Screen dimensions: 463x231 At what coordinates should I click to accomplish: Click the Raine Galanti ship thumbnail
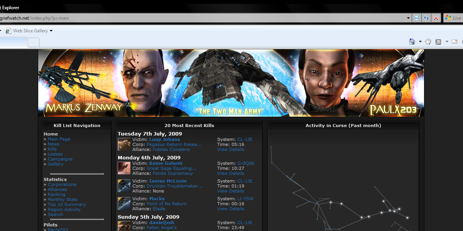(x=124, y=168)
